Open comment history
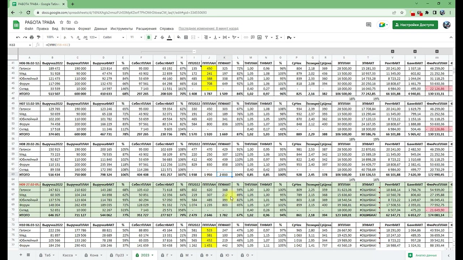The height and width of the screenshot is (260, 463). click(369, 25)
